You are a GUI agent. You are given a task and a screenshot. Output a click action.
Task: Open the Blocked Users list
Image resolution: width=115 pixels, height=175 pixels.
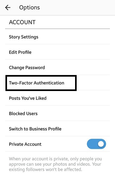[57, 113]
